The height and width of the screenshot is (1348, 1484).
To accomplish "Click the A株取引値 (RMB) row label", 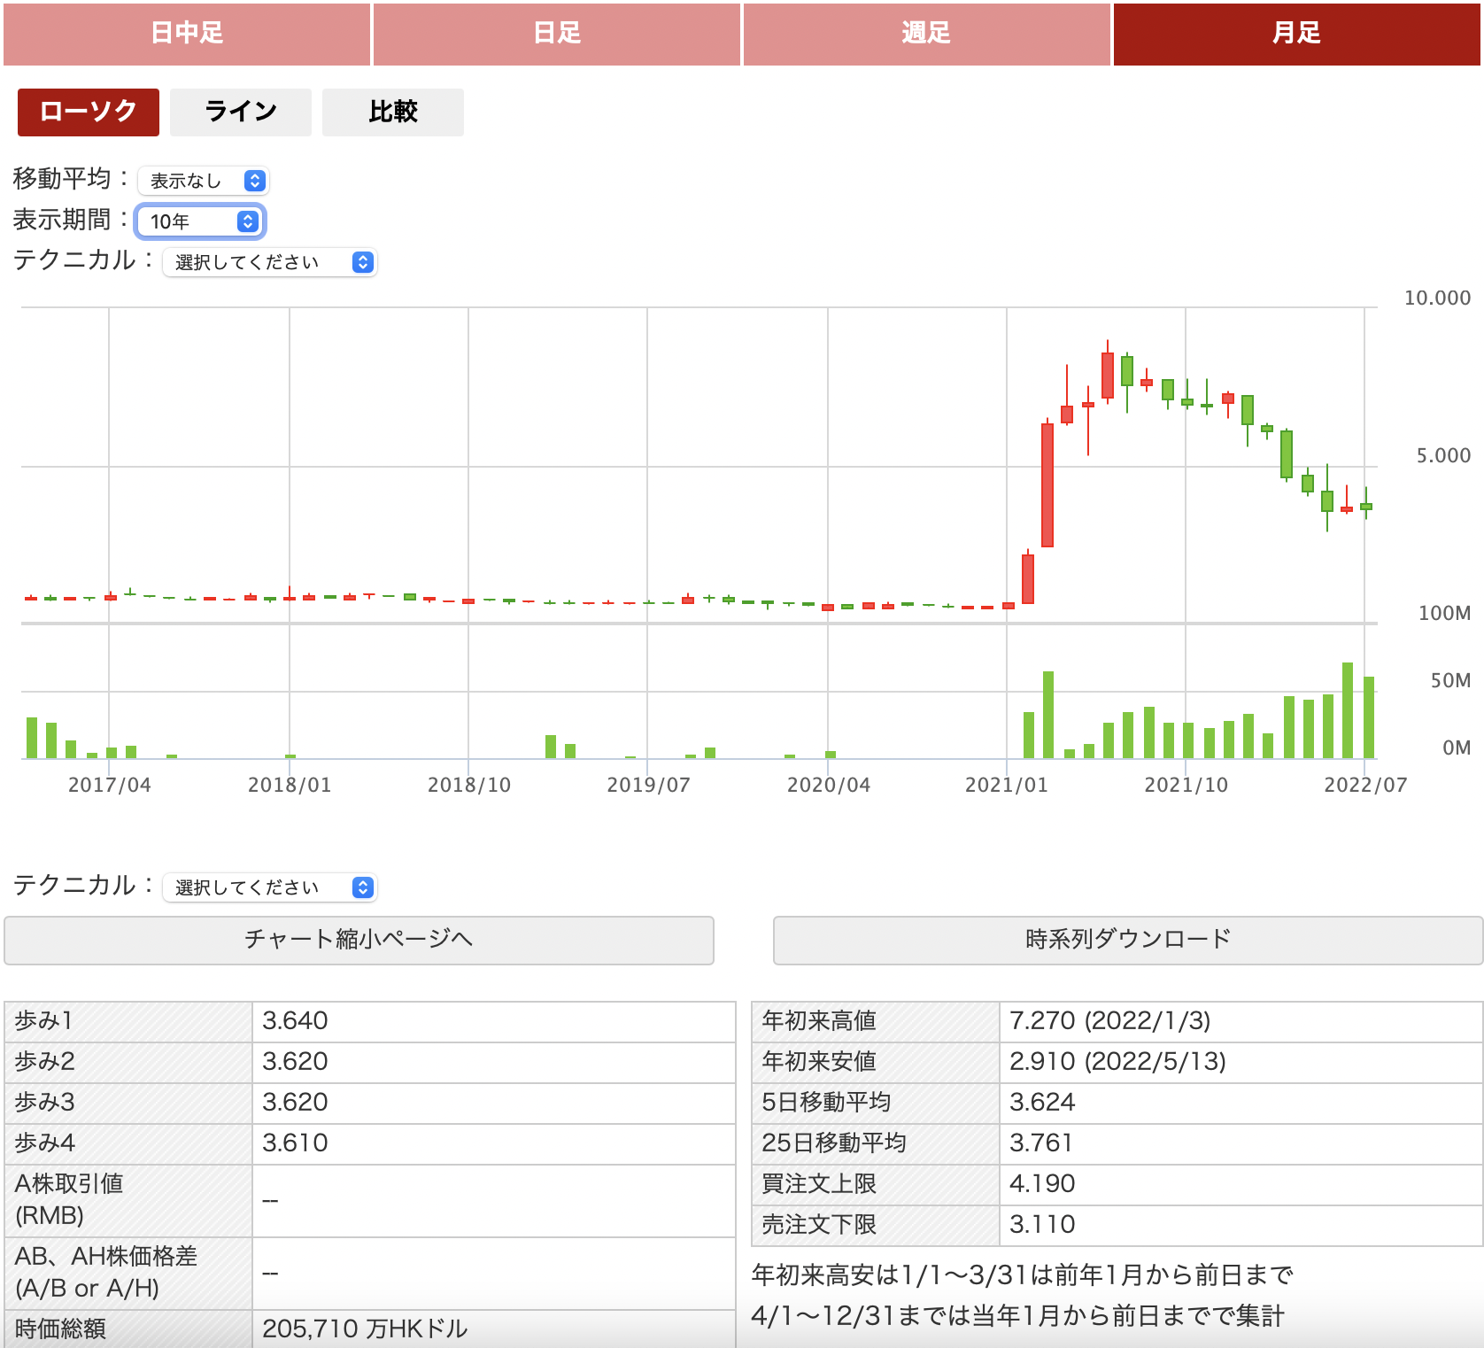I will click(x=69, y=1200).
